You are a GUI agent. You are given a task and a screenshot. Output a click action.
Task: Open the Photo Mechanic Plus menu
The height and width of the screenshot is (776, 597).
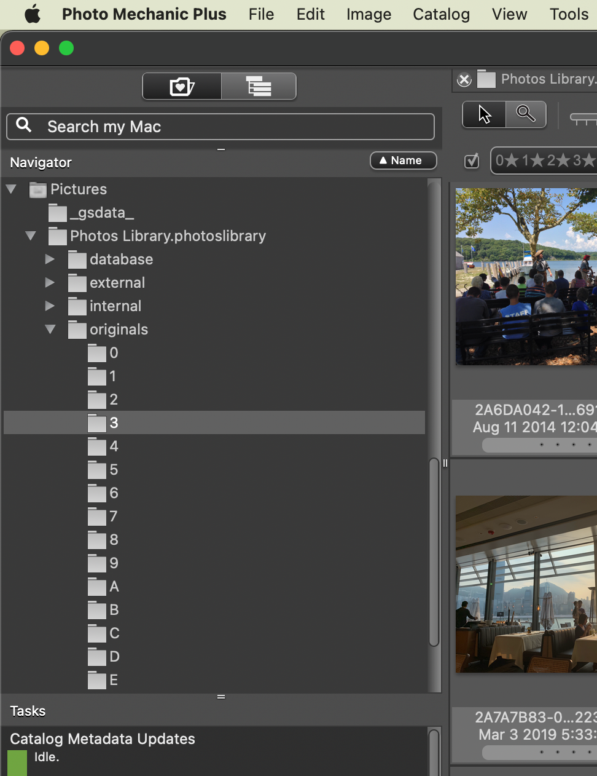pos(144,14)
